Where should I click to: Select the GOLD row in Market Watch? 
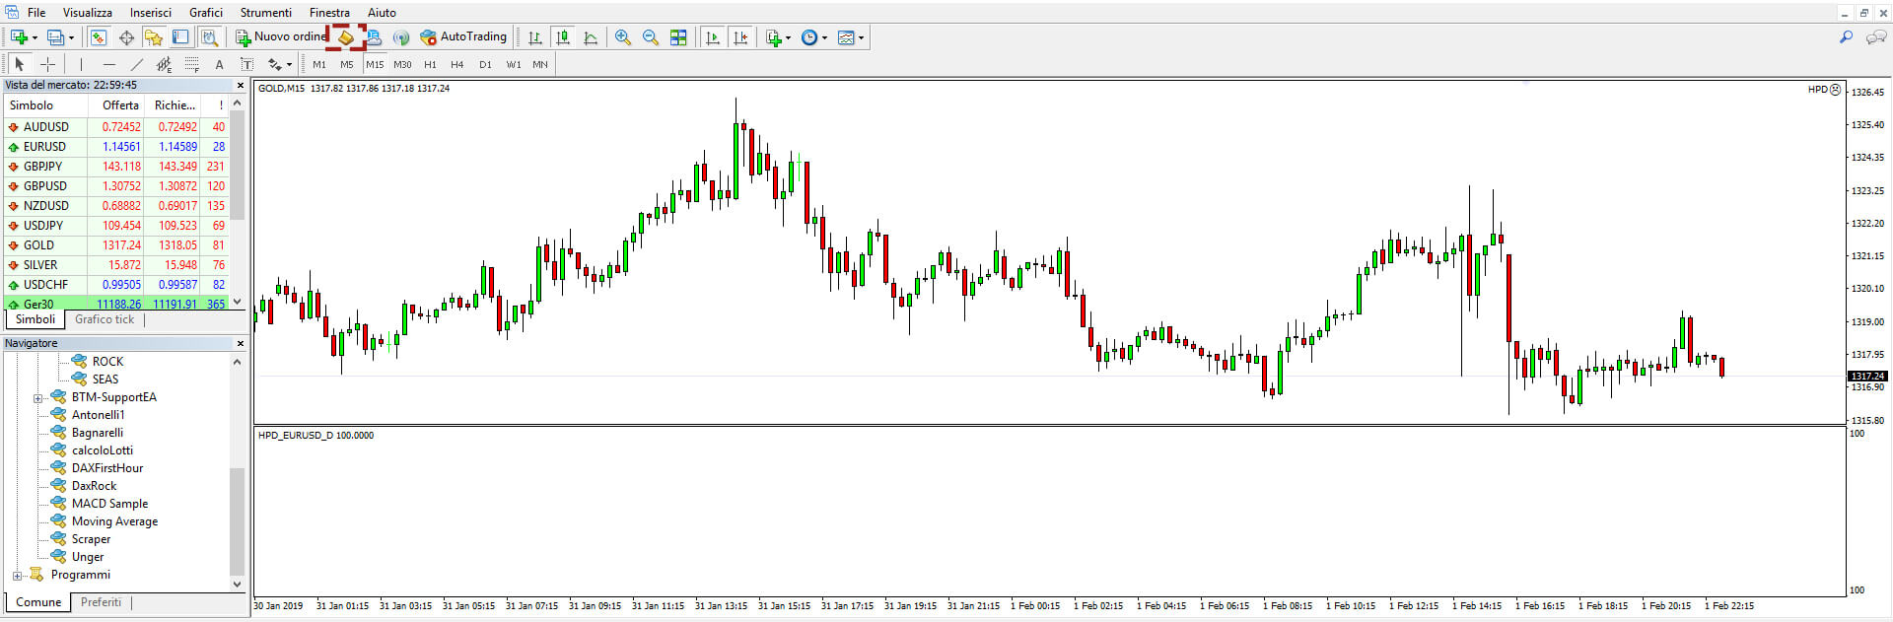pos(116,245)
